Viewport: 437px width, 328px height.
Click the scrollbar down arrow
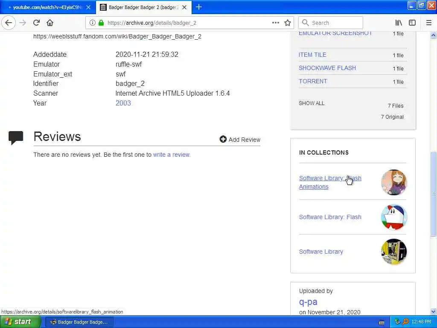click(433, 311)
